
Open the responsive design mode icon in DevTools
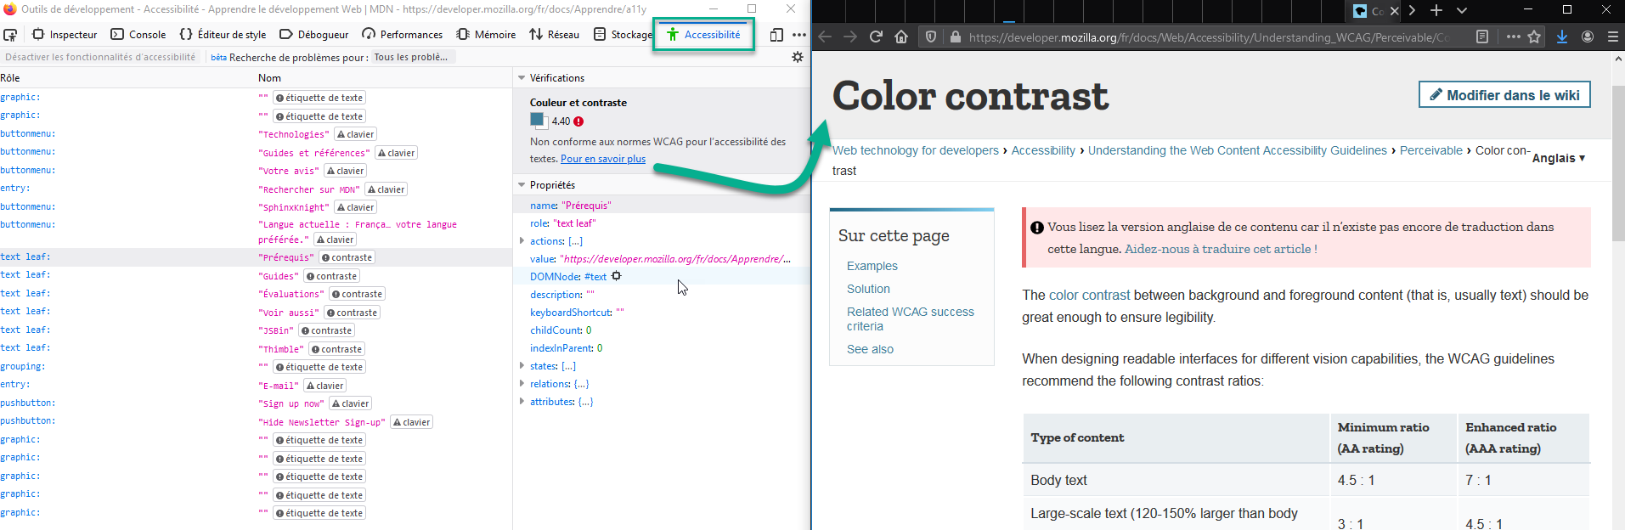776,35
